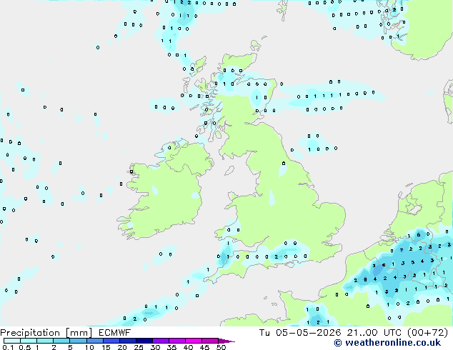Pick the 10–15 mm blue legend swatch
The image size is (453, 350).
point(94,341)
